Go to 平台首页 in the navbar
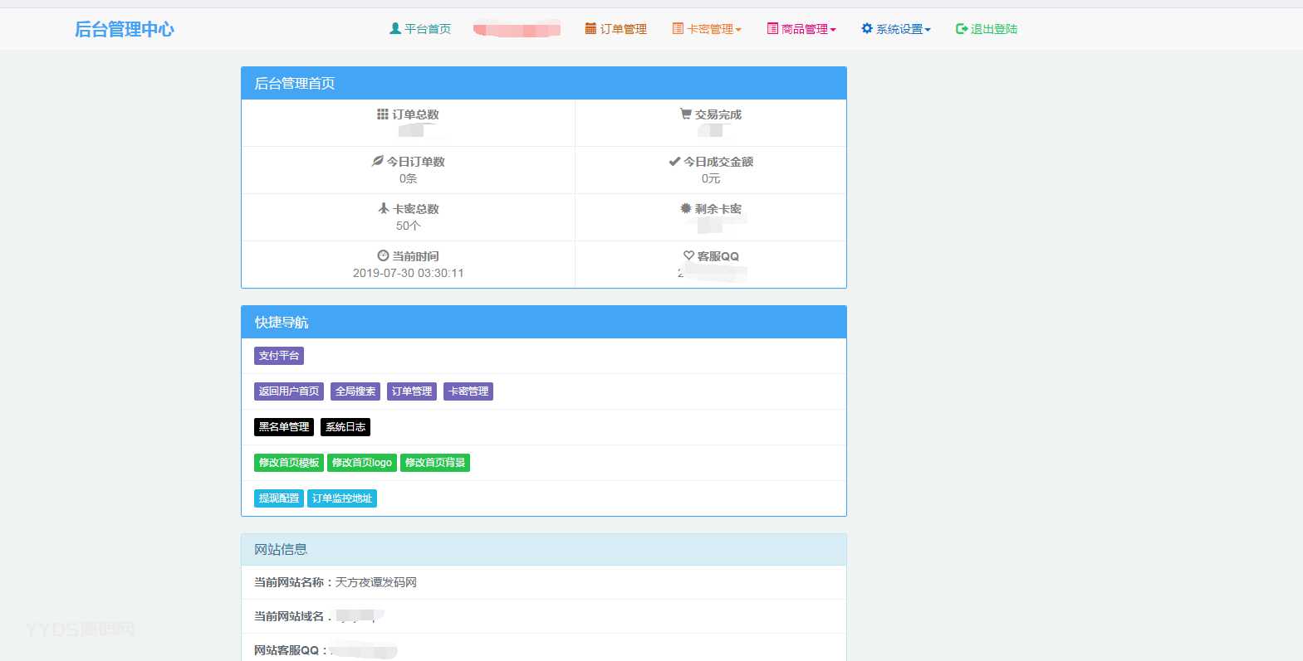 point(427,29)
